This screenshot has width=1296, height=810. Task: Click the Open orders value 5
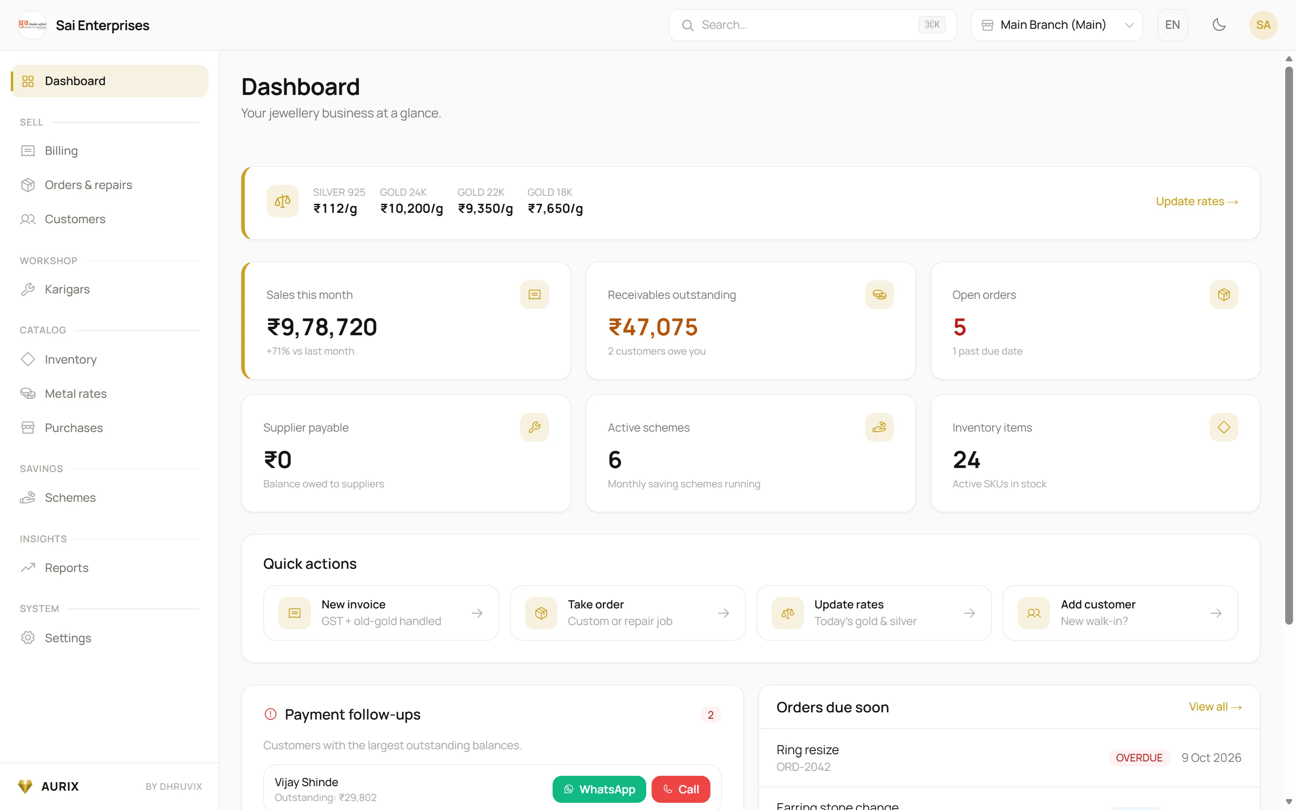coord(959,327)
